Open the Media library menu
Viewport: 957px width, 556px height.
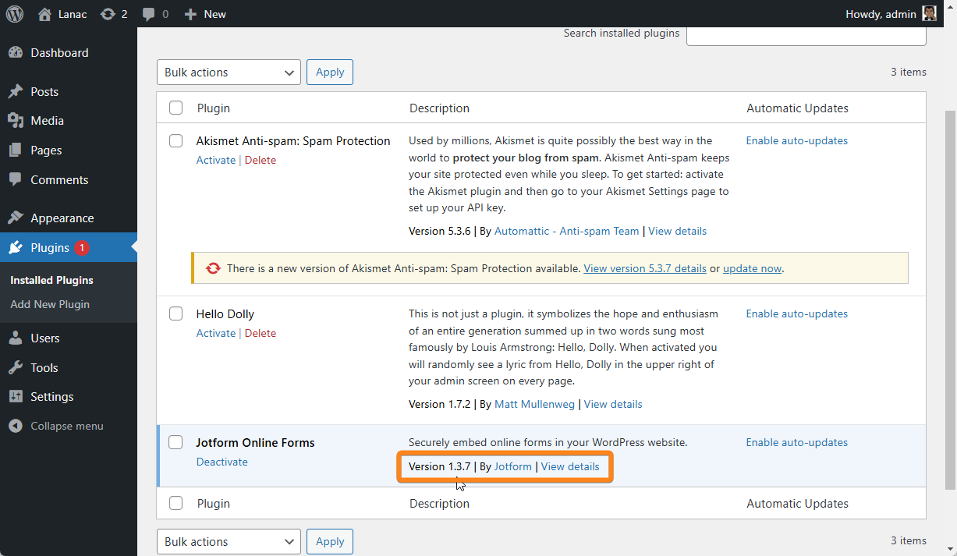point(47,121)
